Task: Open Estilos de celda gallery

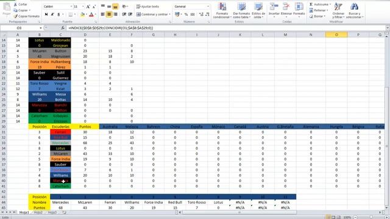Action: 258,11
